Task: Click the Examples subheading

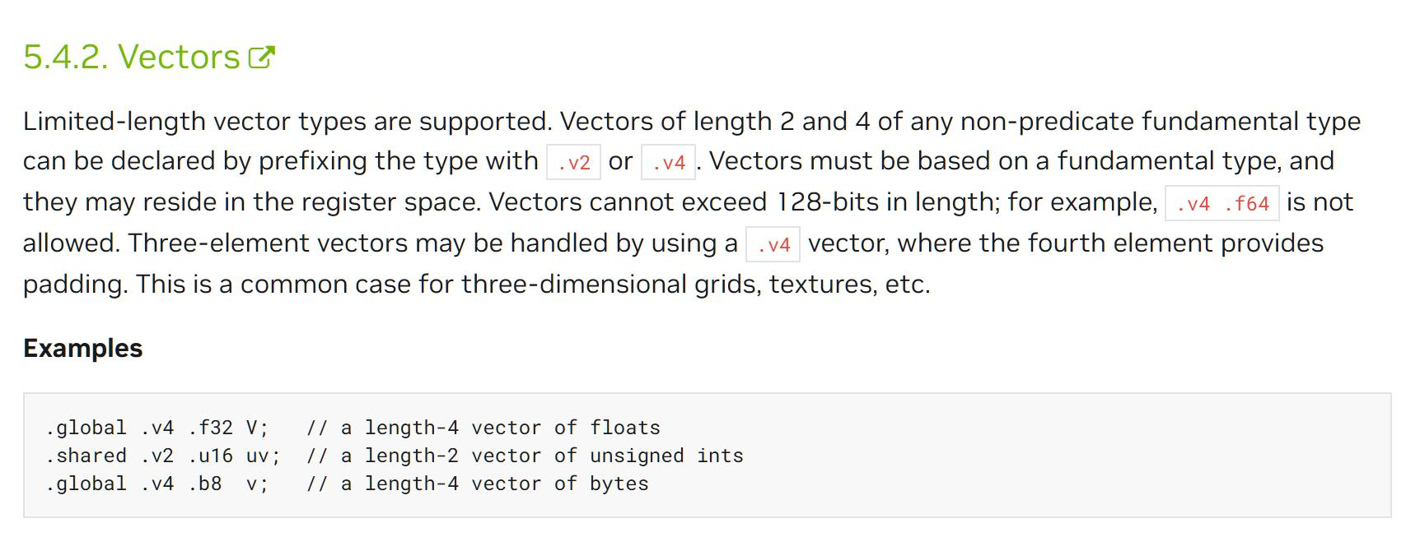Action: (x=83, y=348)
